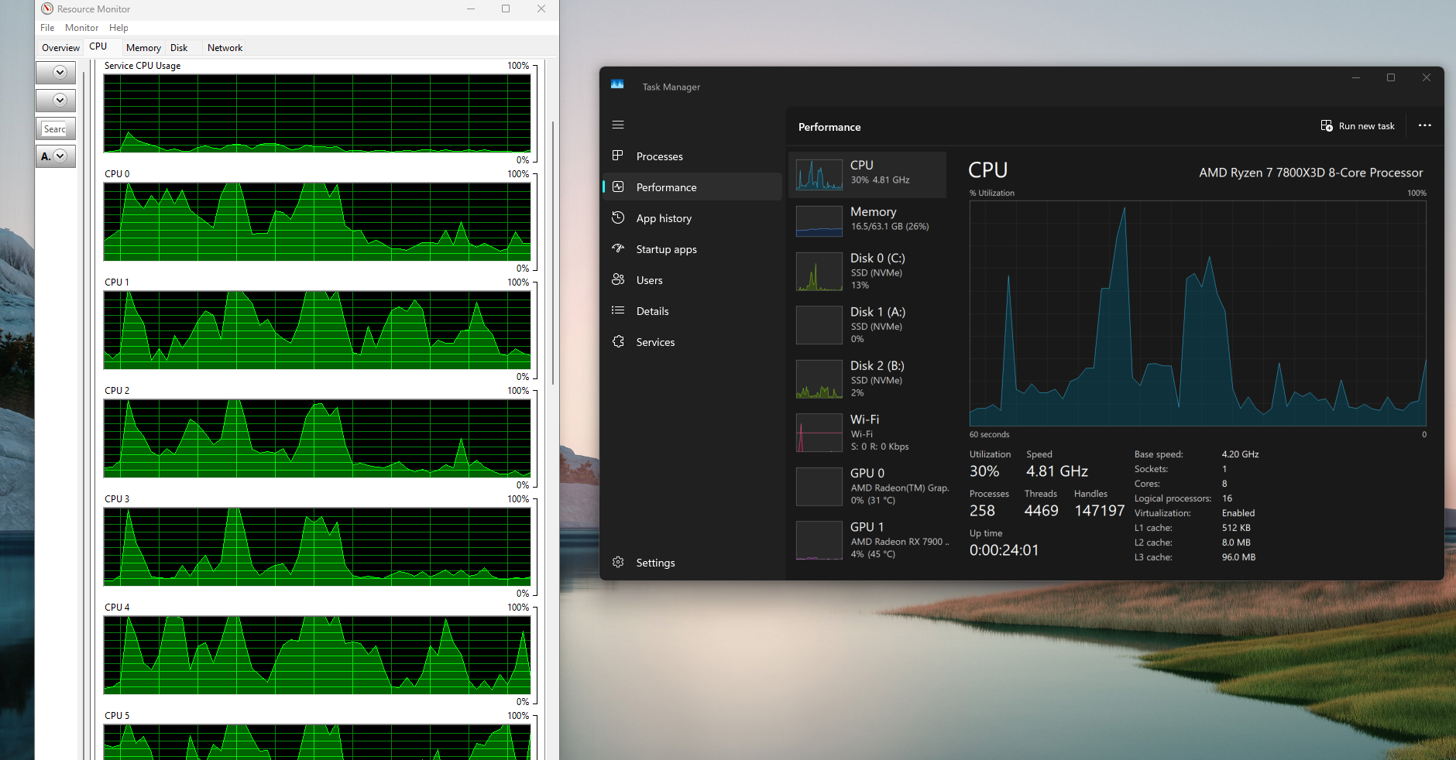Click the graph pane's vertical scrollbar in Resource Monitor

[x=553, y=253]
